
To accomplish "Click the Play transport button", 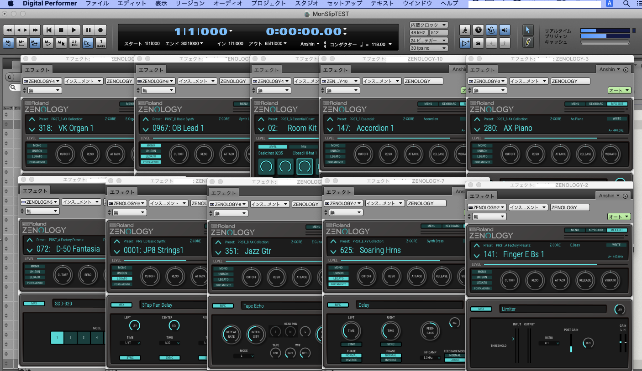I will [x=74, y=30].
